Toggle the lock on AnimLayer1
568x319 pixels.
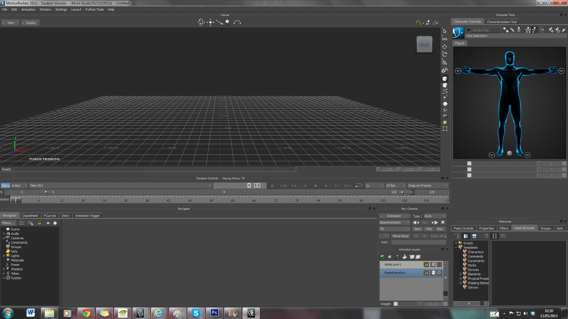point(426,264)
